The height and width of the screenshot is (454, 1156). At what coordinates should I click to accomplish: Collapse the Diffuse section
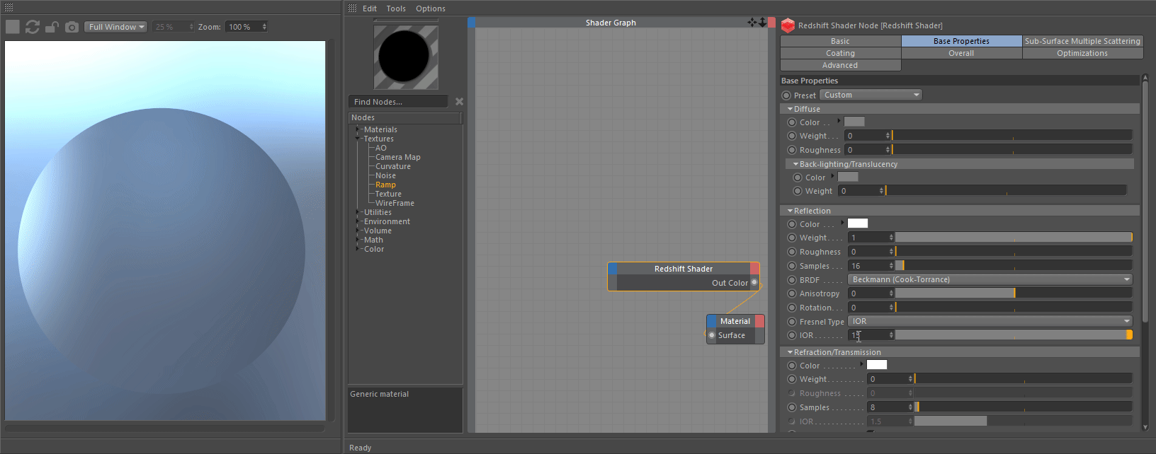(x=790, y=109)
